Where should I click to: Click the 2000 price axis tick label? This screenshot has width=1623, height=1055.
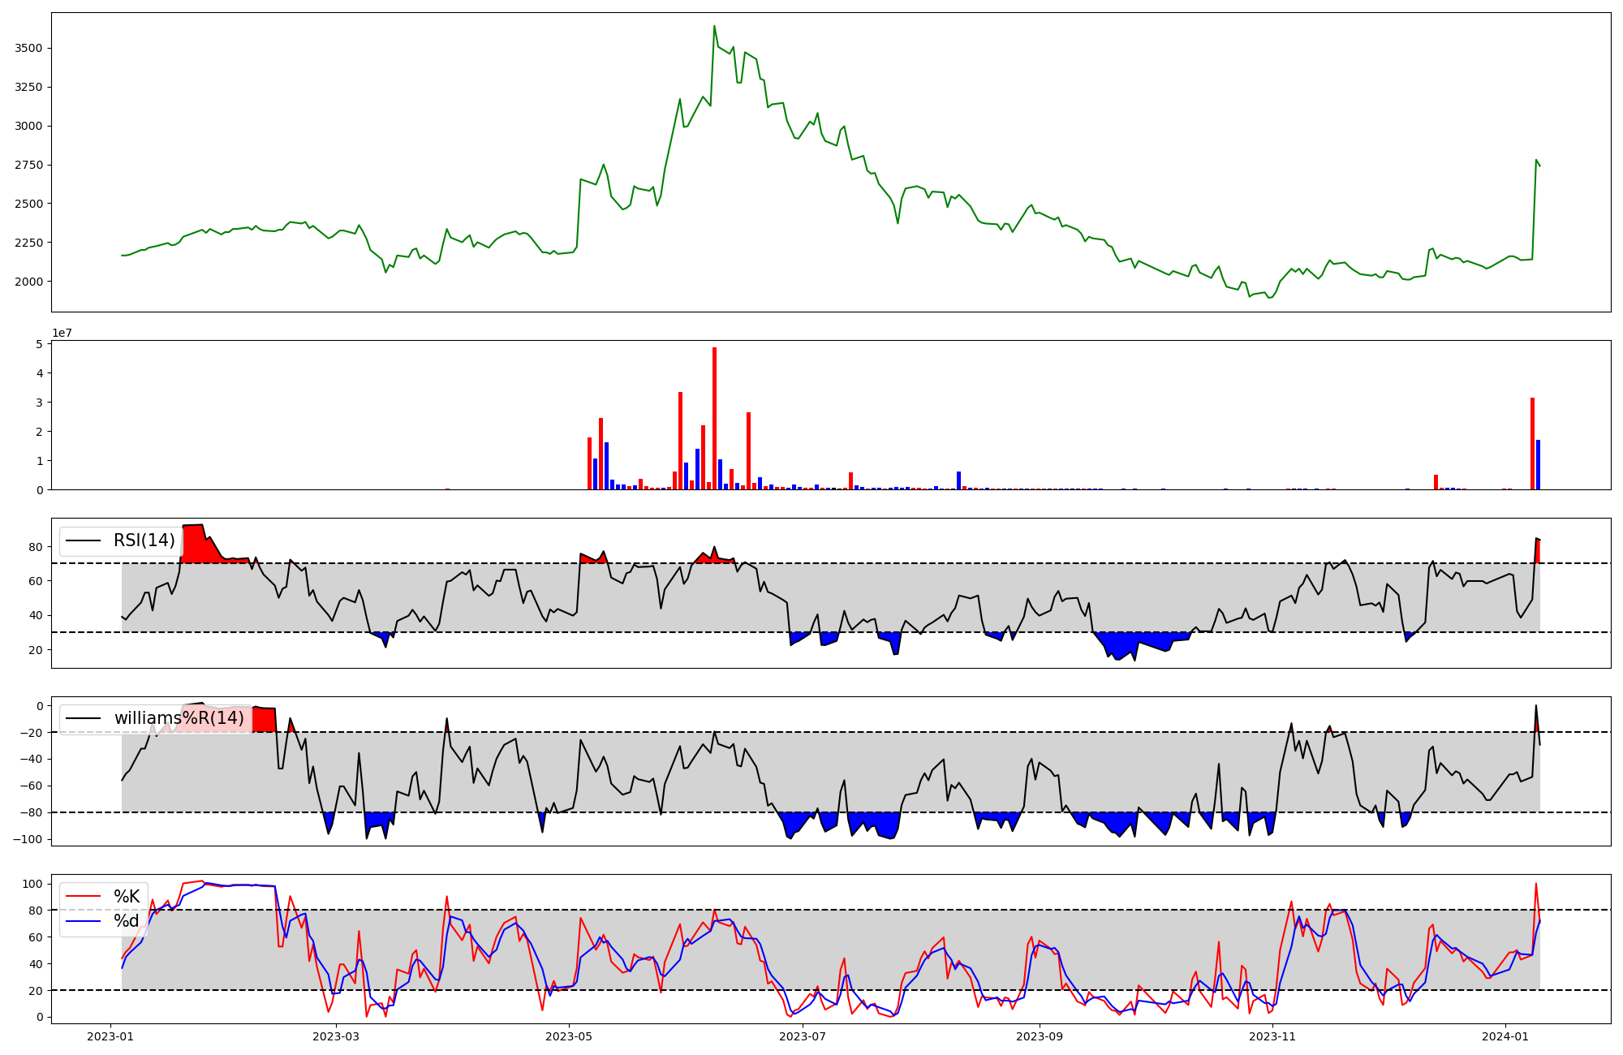(x=28, y=282)
